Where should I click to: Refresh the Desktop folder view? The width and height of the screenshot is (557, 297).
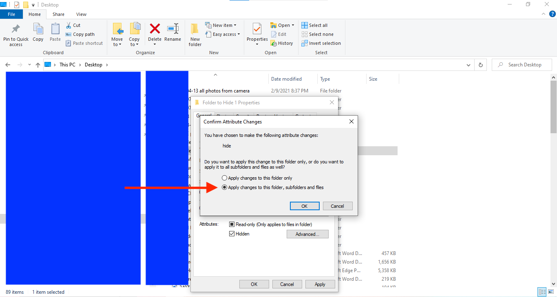[x=481, y=65]
